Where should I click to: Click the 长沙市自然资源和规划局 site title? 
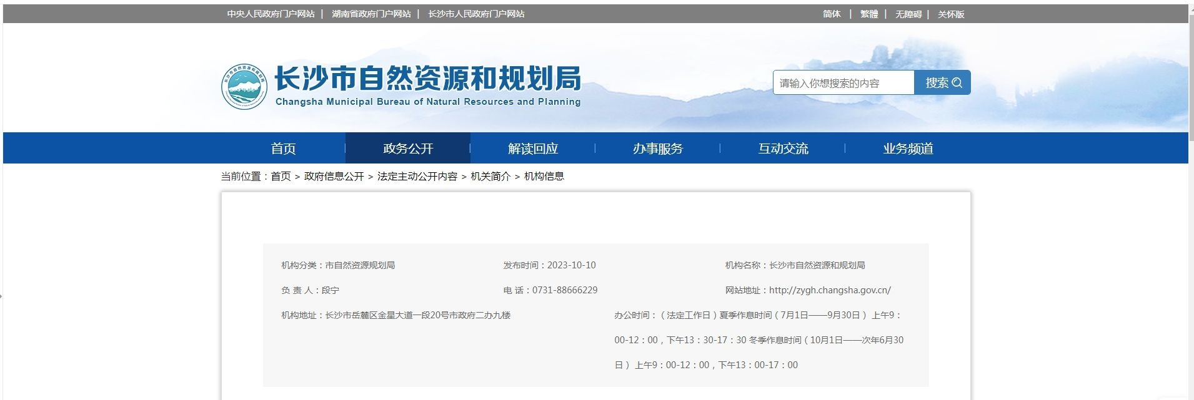428,79
